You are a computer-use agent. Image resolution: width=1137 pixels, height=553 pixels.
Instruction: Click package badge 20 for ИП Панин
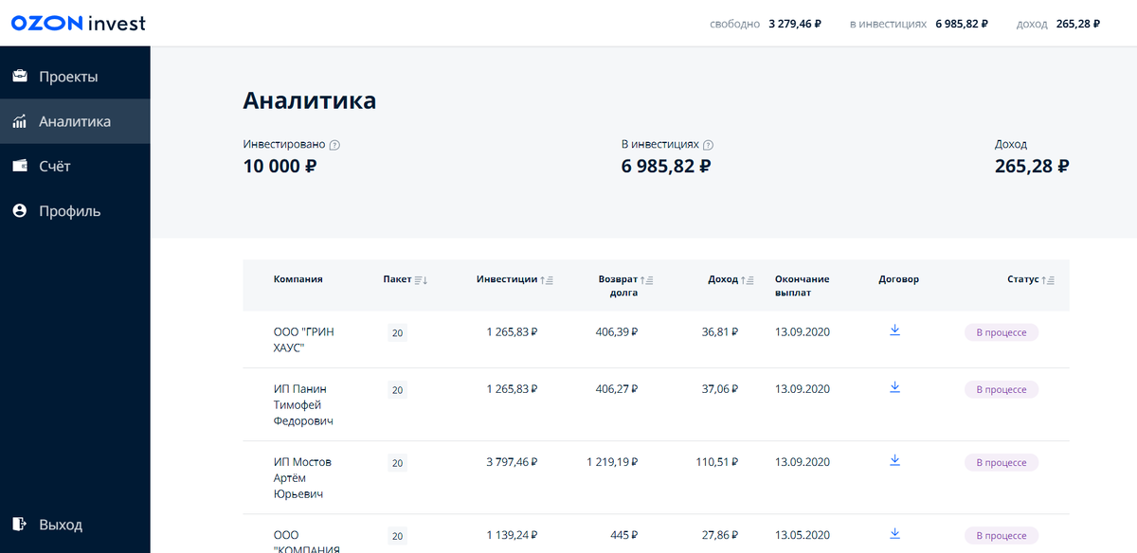398,390
